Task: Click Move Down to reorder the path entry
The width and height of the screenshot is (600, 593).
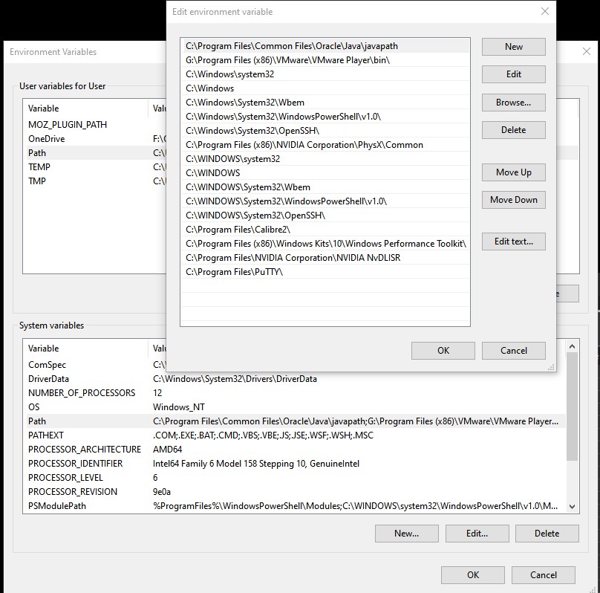Action: (x=513, y=199)
